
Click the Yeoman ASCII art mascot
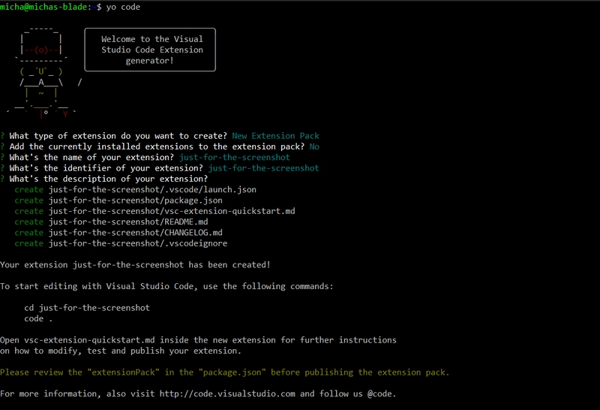[x=42, y=72]
